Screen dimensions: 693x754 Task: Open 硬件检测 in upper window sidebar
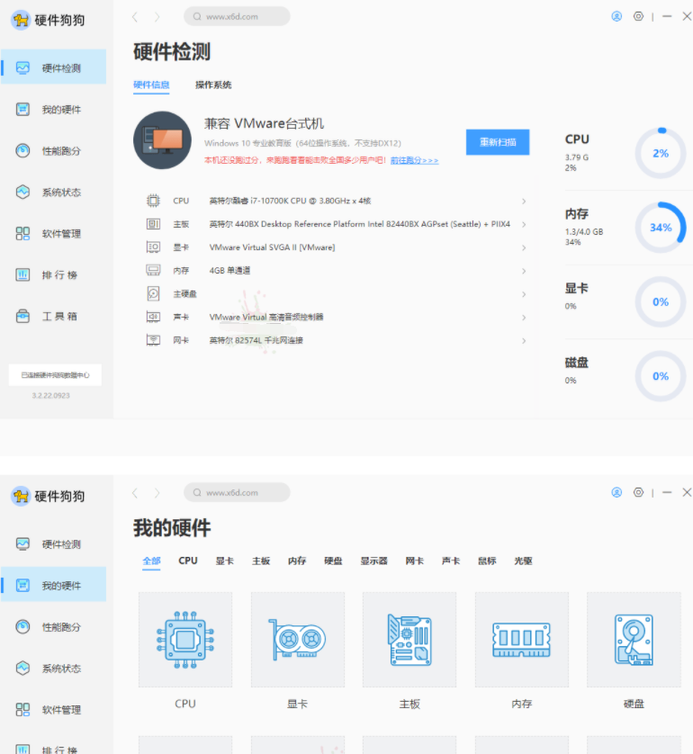pyautogui.click(x=53, y=67)
